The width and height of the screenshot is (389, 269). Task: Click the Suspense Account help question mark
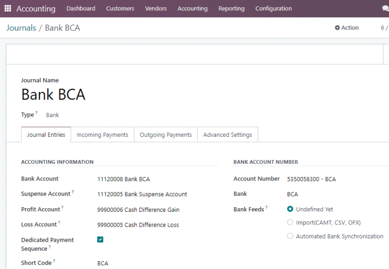click(x=73, y=192)
